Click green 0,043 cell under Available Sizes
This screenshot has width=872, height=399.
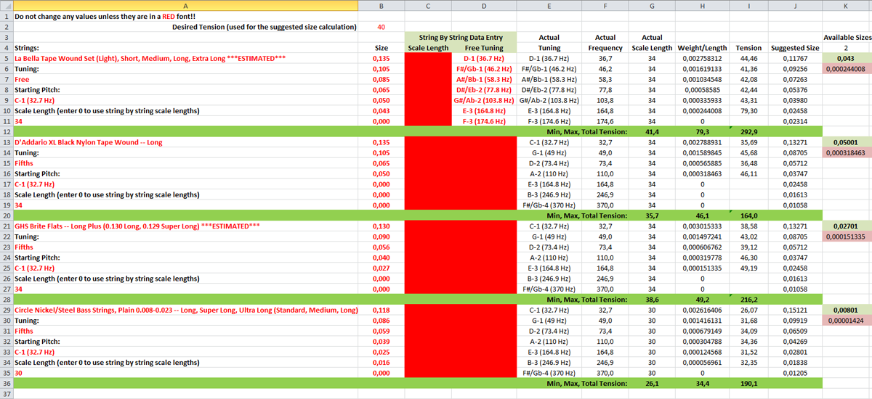coord(846,58)
